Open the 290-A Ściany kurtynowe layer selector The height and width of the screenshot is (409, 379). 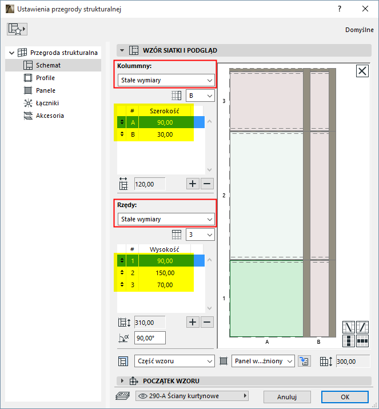tap(192, 396)
